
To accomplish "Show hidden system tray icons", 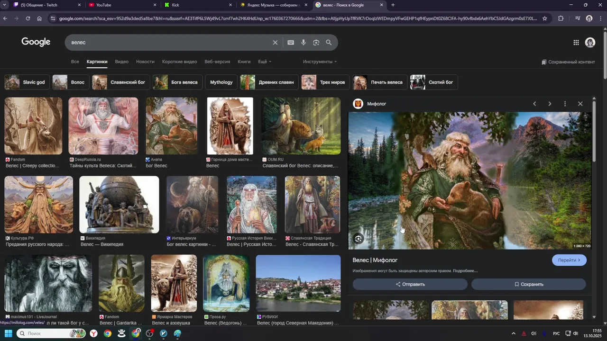I will point(514,333).
